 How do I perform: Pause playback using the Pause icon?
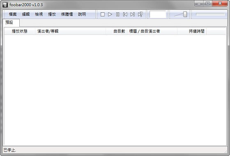[117, 14]
